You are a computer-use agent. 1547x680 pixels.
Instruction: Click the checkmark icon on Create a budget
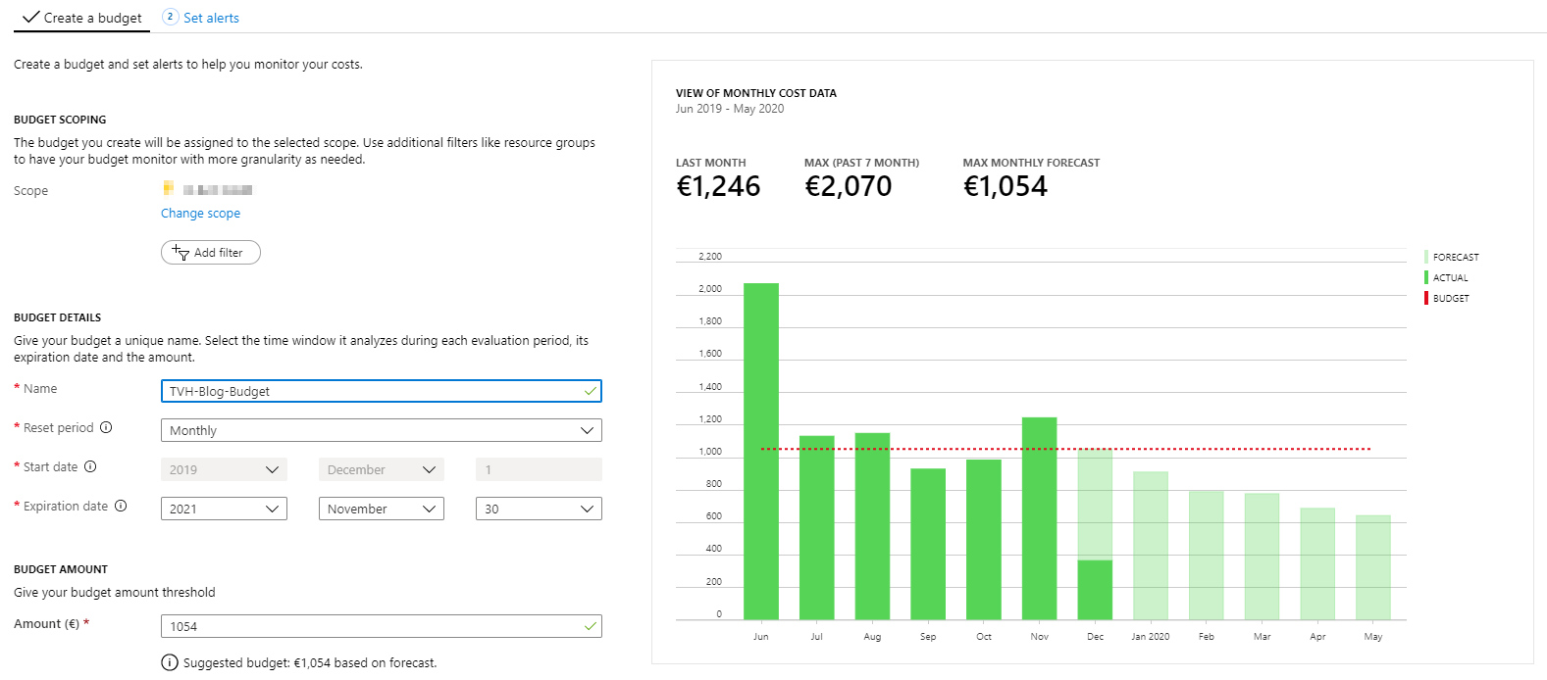click(30, 17)
